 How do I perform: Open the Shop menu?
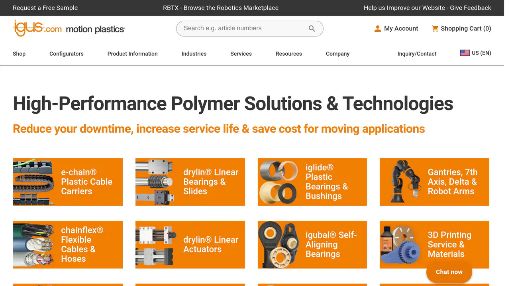coord(19,54)
